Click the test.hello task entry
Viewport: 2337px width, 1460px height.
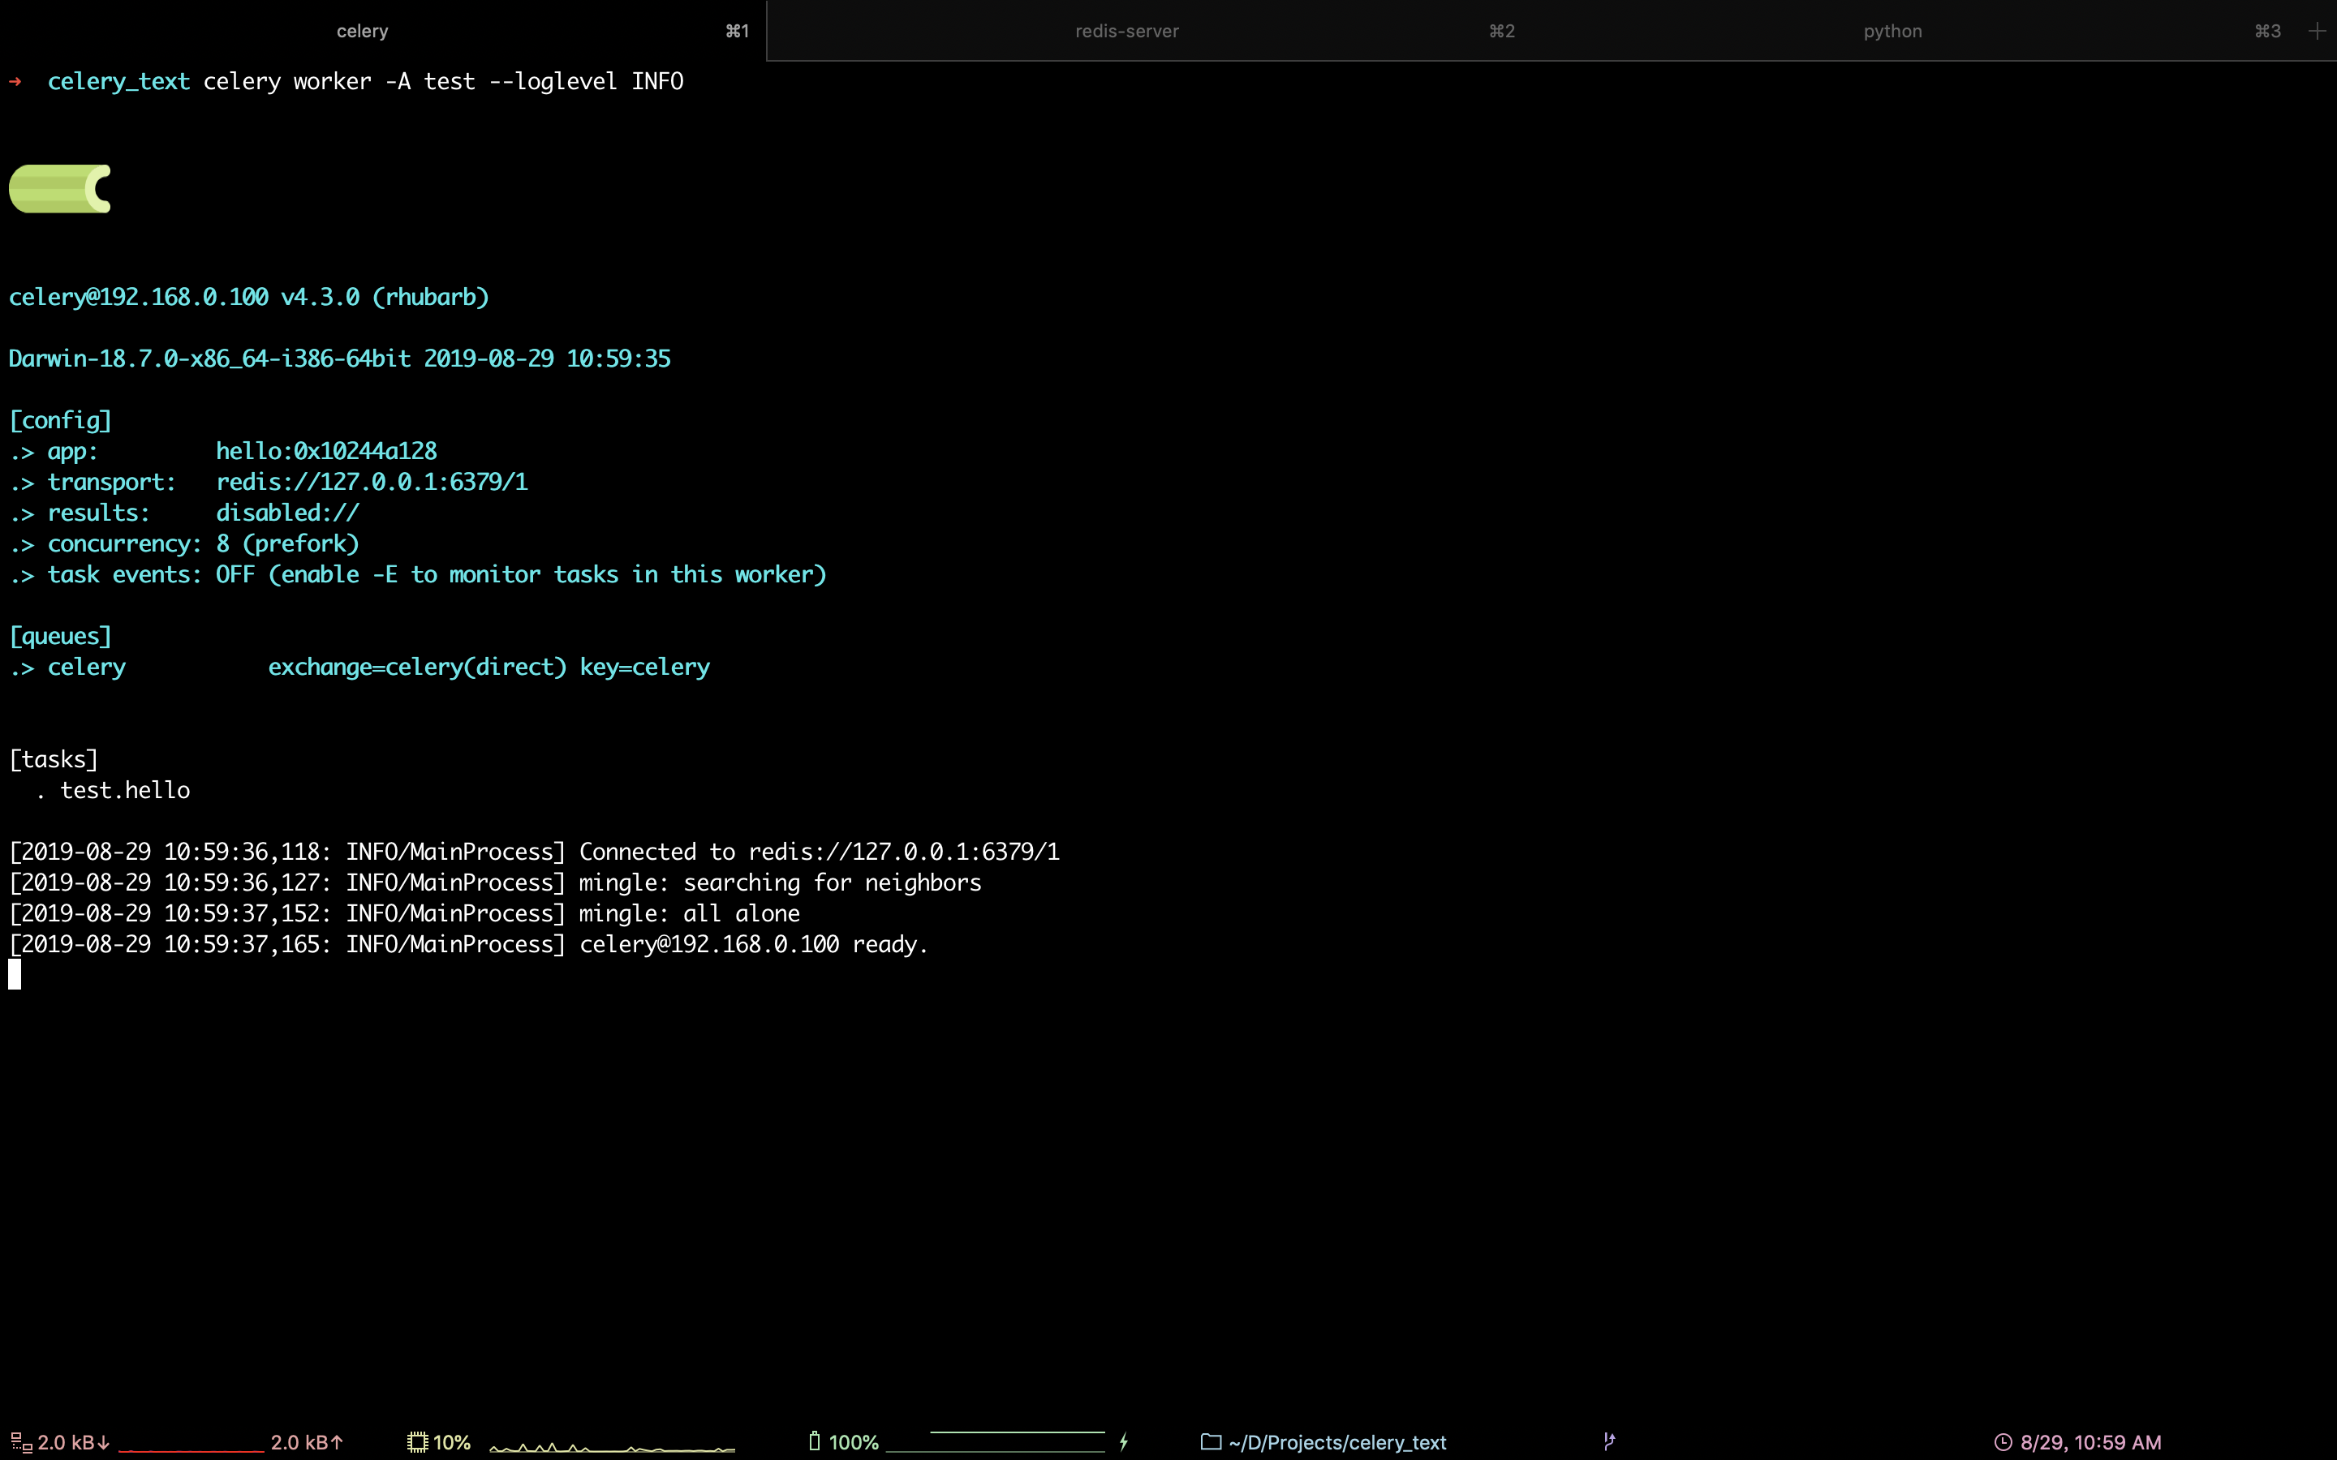(x=125, y=790)
